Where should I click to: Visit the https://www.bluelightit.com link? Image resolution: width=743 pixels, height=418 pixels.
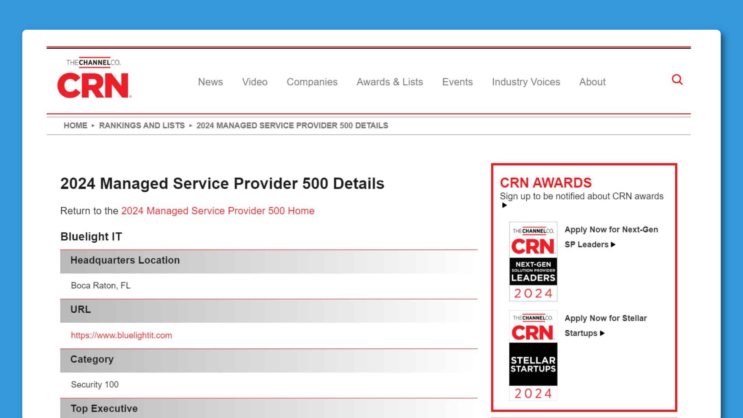tap(121, 335)
